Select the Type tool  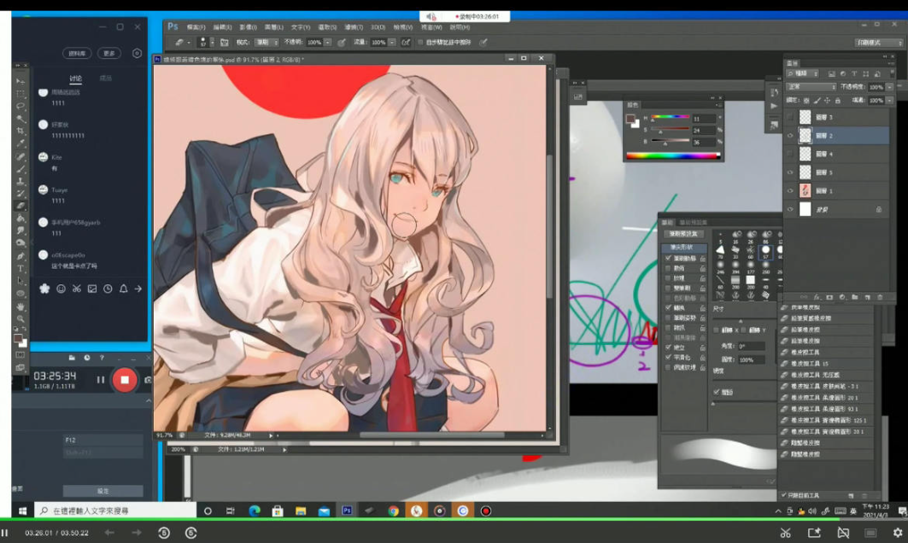pyautogui.click(x=21, y=269)
